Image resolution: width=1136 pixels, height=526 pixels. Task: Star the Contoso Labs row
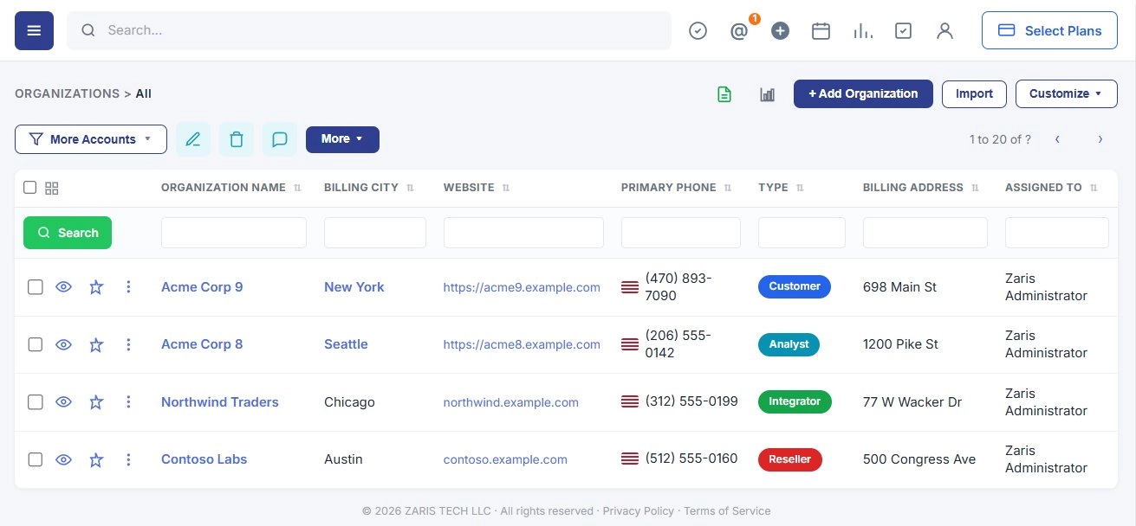pos(96,459)
